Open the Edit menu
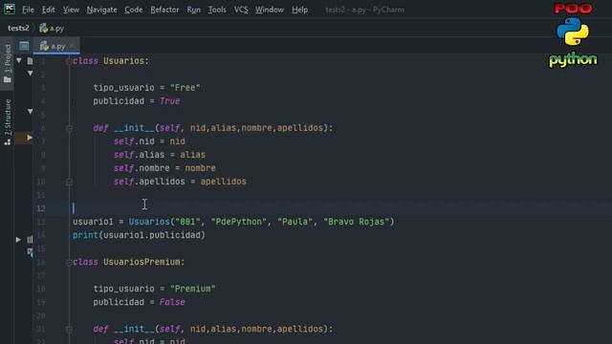This screenshot has width=612, height=344. click(48, 10)
